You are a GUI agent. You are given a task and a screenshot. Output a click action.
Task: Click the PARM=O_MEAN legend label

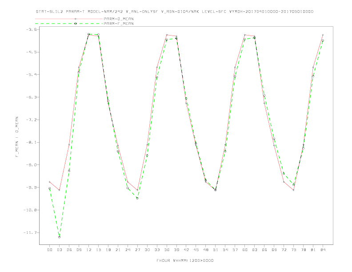click(119, 19)
